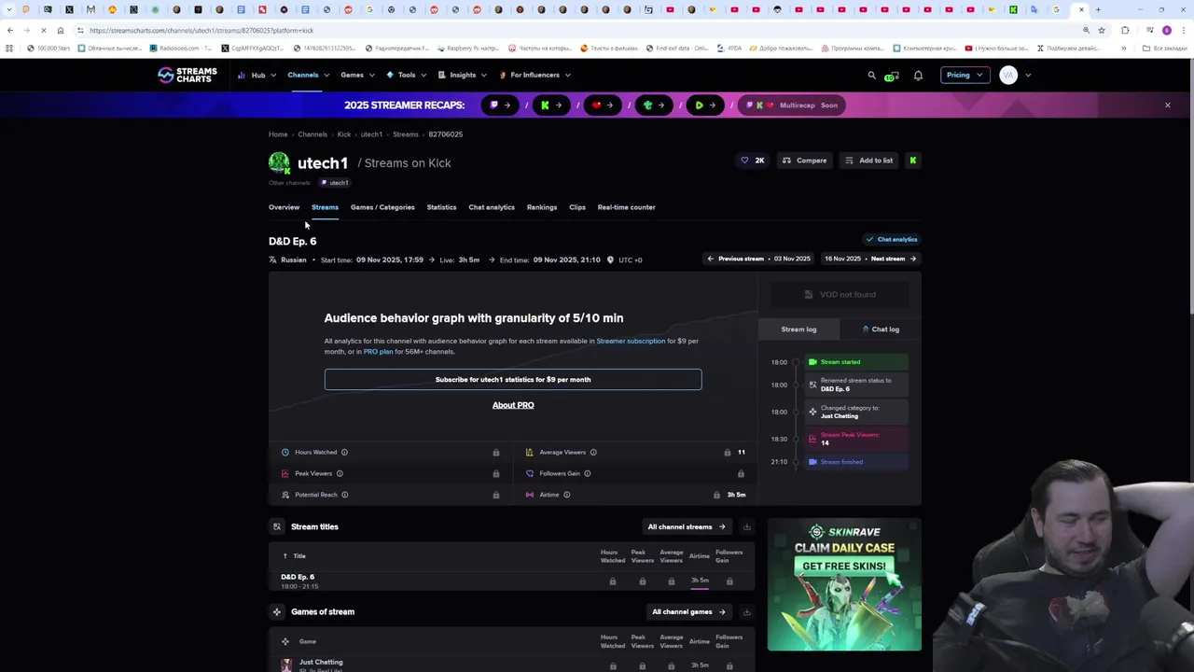Click Subscribe for utech1 statistics button
Viewport: 1194px width, 672px height.
click(x=513, y=379)
